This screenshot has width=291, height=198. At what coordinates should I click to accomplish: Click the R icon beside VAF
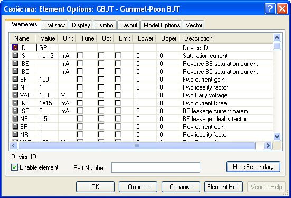coord(15,95)
